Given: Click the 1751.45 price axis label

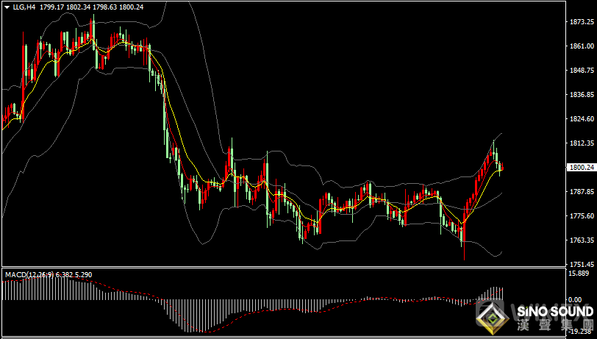Looking at the screenshot, I should pyautogui.click(x=582, y=264).
